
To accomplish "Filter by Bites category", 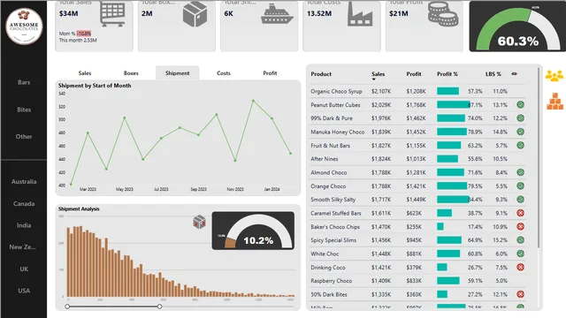I will tap(24, 110).
